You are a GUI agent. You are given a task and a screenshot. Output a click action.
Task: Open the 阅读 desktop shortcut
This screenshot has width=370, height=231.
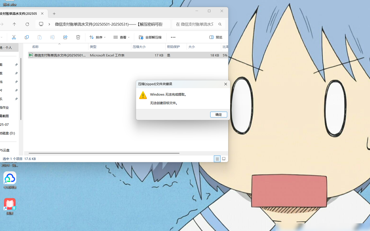10,206
